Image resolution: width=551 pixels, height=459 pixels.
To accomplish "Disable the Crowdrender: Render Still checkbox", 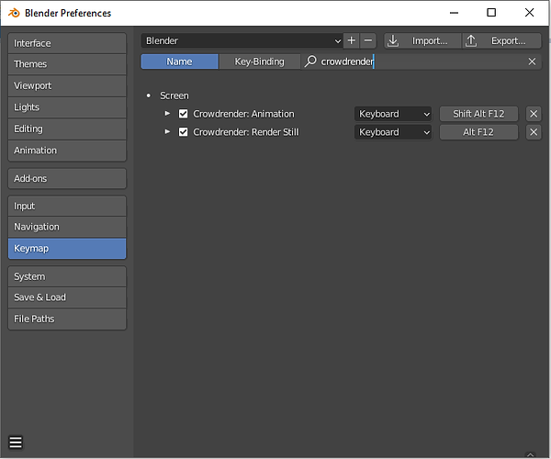I will point(183,132).
